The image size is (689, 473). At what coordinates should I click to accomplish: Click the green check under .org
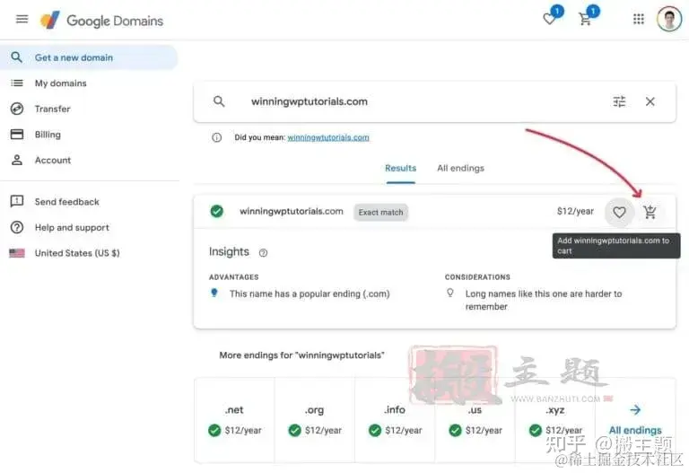click(x=295, y=430)
